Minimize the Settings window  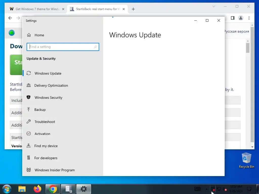pyautogui.click(x=196, y=20)
